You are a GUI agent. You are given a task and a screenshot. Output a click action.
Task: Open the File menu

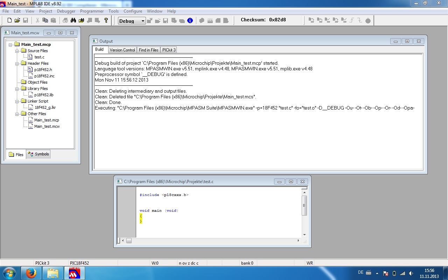[x=6, y=11]
